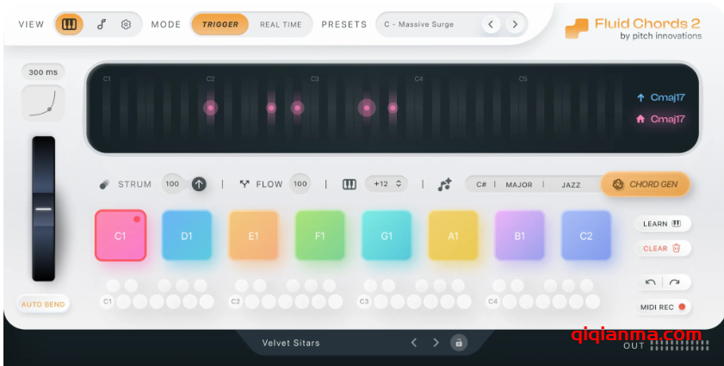Screen dimensions: 724x366
Task: Trigger the yellow A1 chord pad
Action: (453, 236)
